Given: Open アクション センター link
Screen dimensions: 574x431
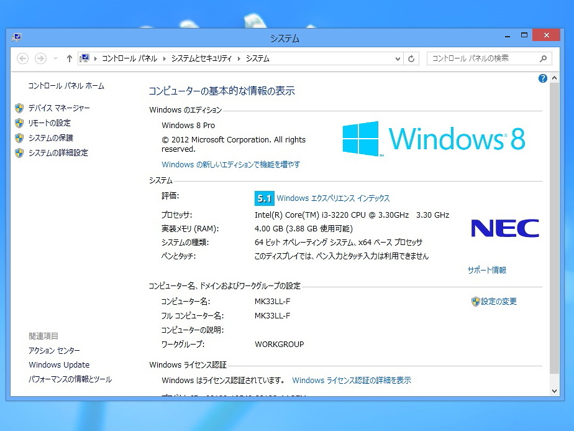Looking at the screenshot, I should click(x=54, y=351).
